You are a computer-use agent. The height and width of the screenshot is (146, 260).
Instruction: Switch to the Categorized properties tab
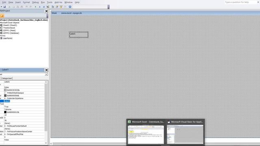[x=6, y=78]
